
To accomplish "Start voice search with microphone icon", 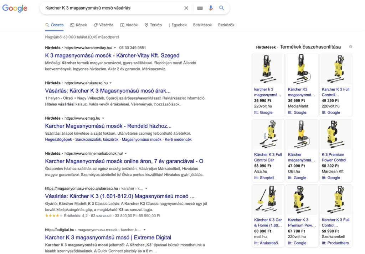I will click(211, 8).
